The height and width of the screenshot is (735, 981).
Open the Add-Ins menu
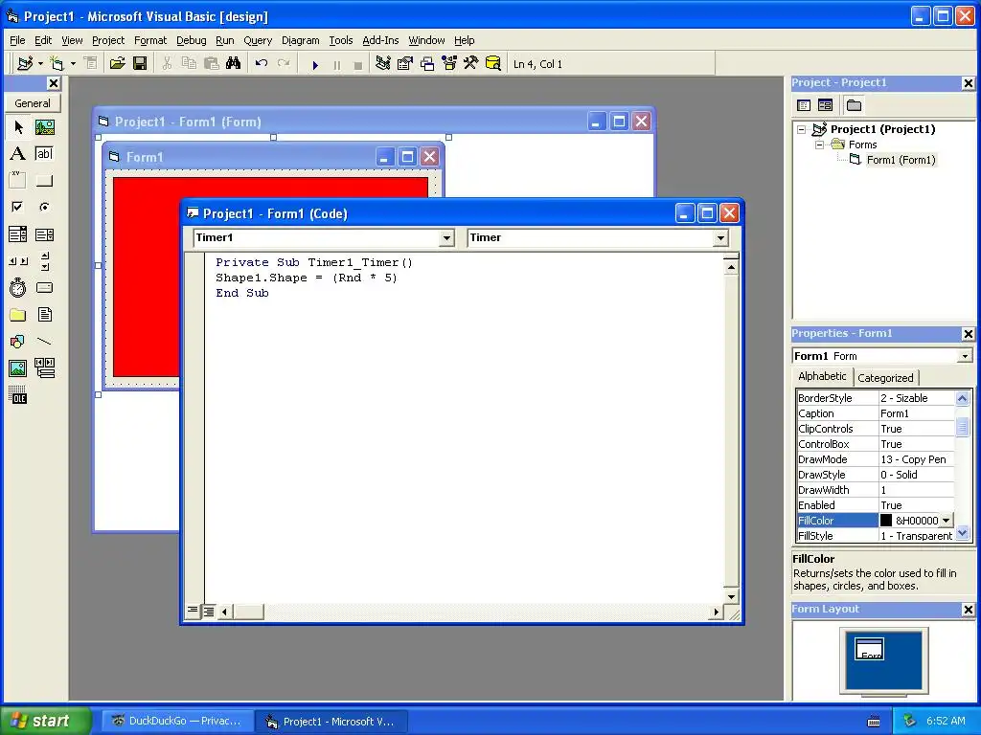(380, 40)
